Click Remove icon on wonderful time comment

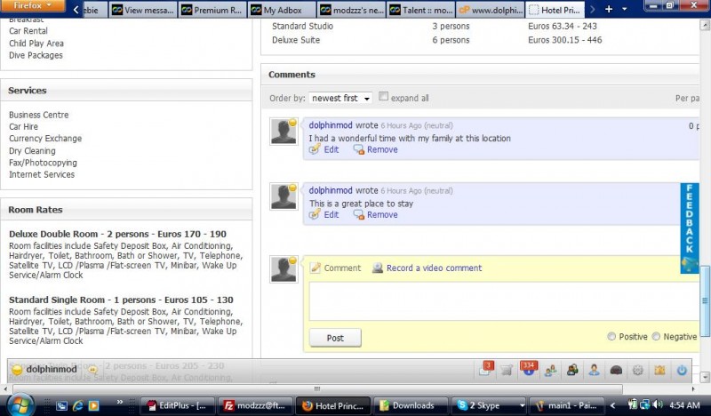(359, 149)
